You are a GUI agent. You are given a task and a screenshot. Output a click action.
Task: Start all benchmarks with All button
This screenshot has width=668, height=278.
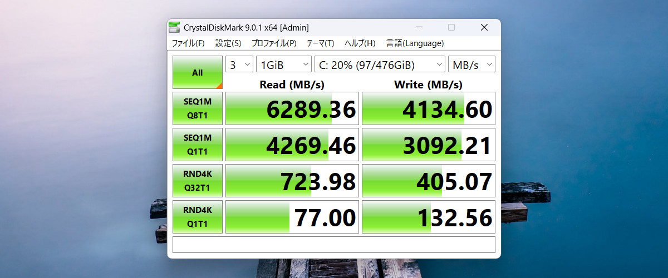[x=198, y=72]
